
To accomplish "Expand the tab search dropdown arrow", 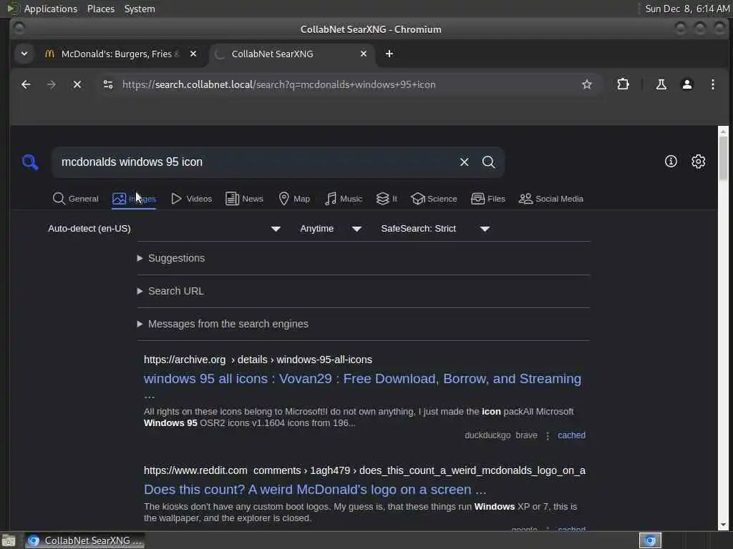I will (x=24, y=54).
